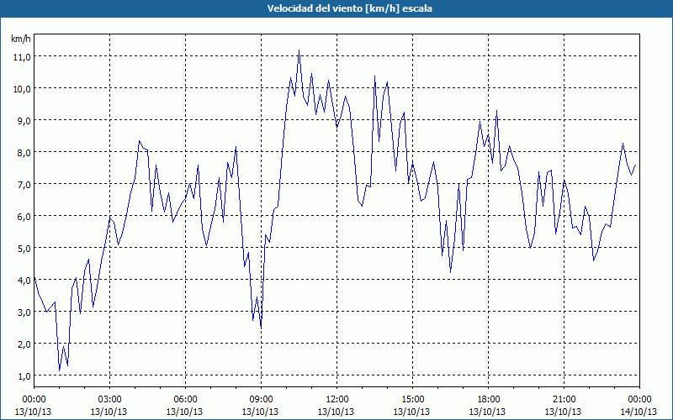The image size is (673, 420).
Task: Click the 1,0 y-axis label
Action: pos(24,375)
